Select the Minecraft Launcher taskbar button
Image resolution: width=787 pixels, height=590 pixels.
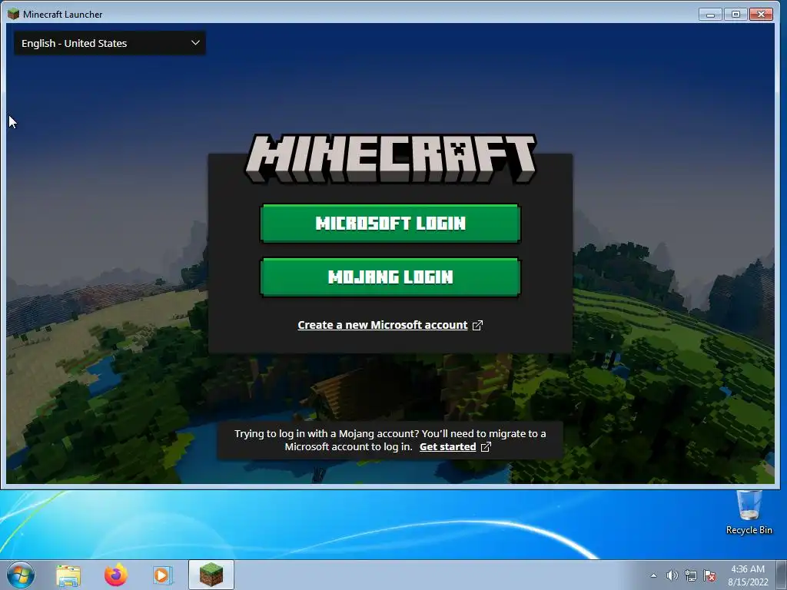[211, 575]
